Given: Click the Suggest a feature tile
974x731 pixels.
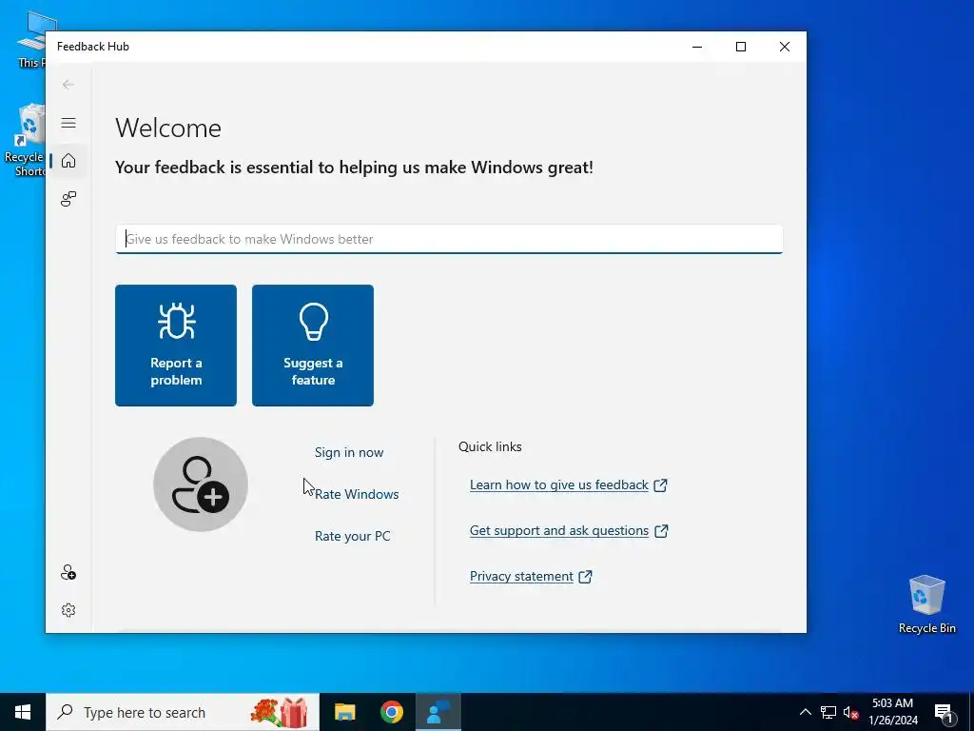Looking at the screenshot, I should coord(312,346).
